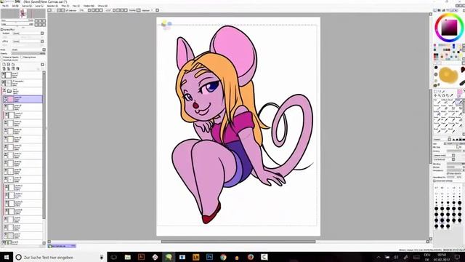Select the Rotate canvas tool

click(x=443, y=95)
